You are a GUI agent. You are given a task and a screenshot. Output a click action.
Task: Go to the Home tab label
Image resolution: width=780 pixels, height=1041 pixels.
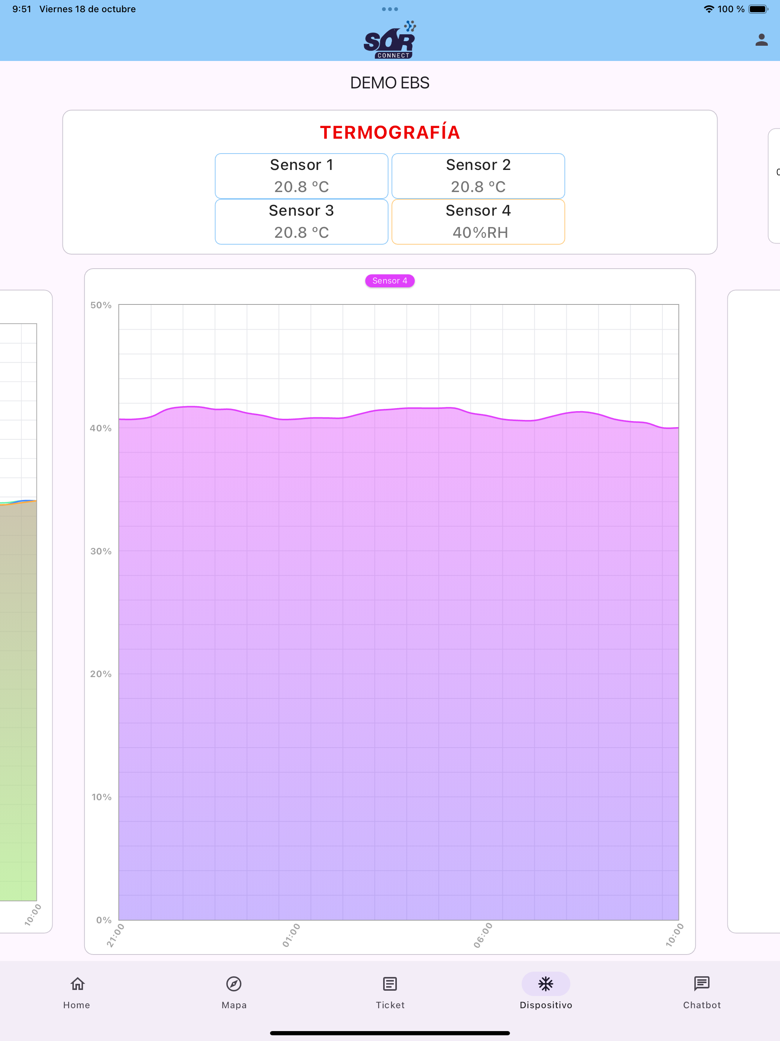(x=77, y=1005)
